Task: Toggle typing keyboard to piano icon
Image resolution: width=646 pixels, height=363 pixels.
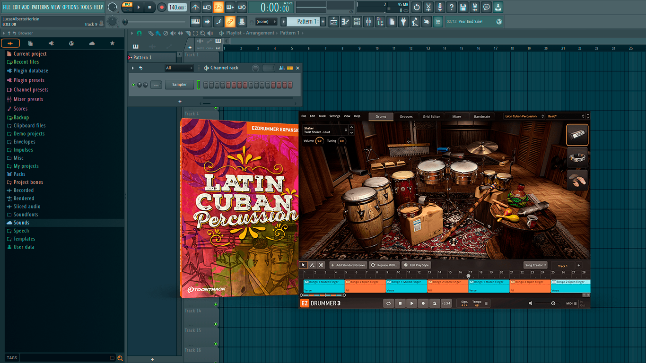Action: point(195,21)
